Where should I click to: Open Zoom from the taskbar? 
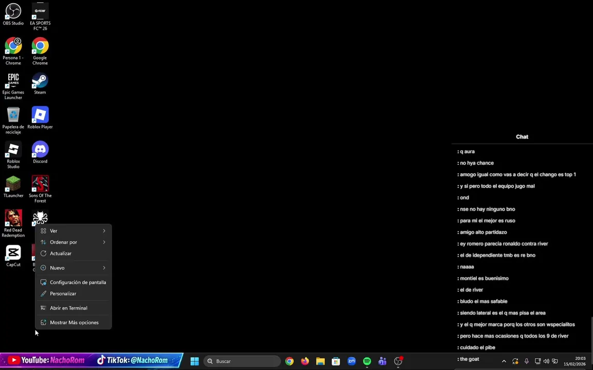(x=351, y=361)
